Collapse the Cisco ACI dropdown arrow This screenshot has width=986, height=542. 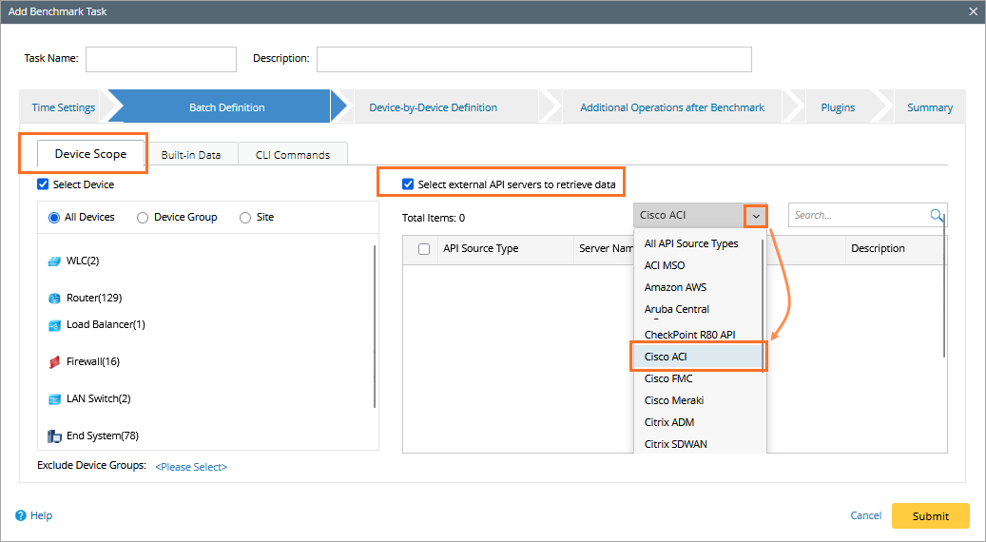click(755, 216)
